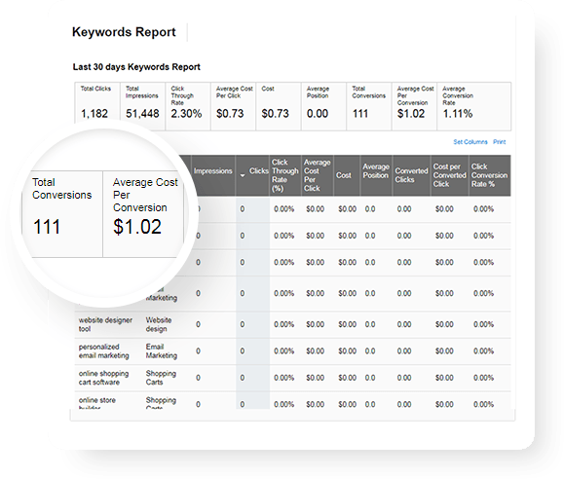Select Click Through Rate value 2.30%
564x479 pixels.
coord(186,114)
